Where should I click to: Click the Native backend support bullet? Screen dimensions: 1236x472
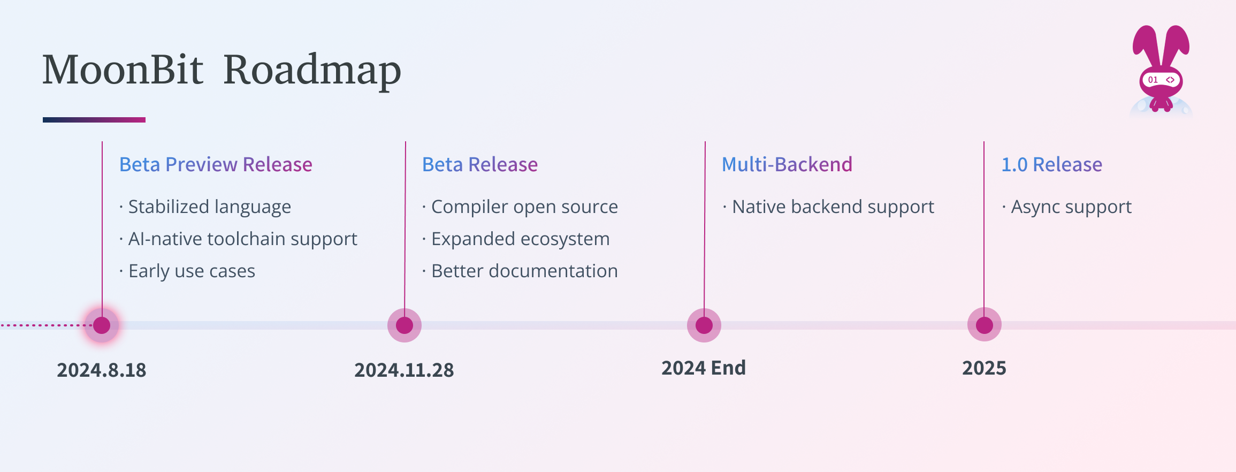click(x=833, y=207)
